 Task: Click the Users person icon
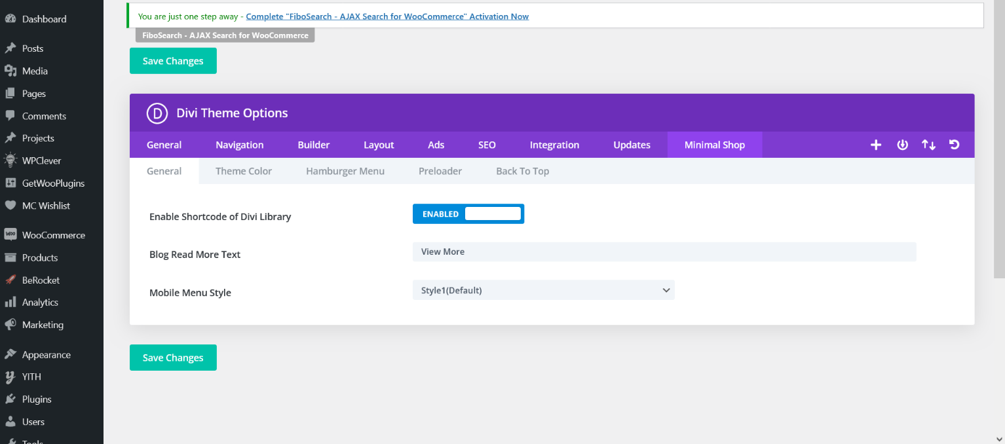(x=10, y=422)
